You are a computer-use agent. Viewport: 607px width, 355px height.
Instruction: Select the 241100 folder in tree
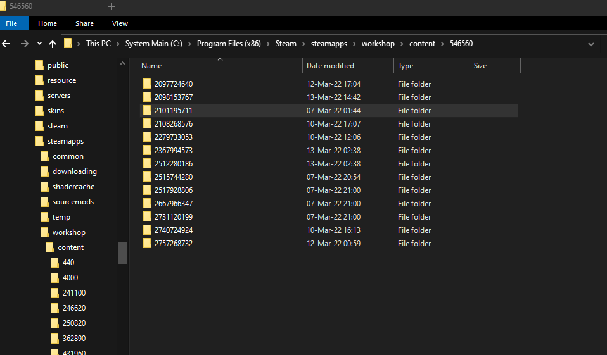[73, 293]
